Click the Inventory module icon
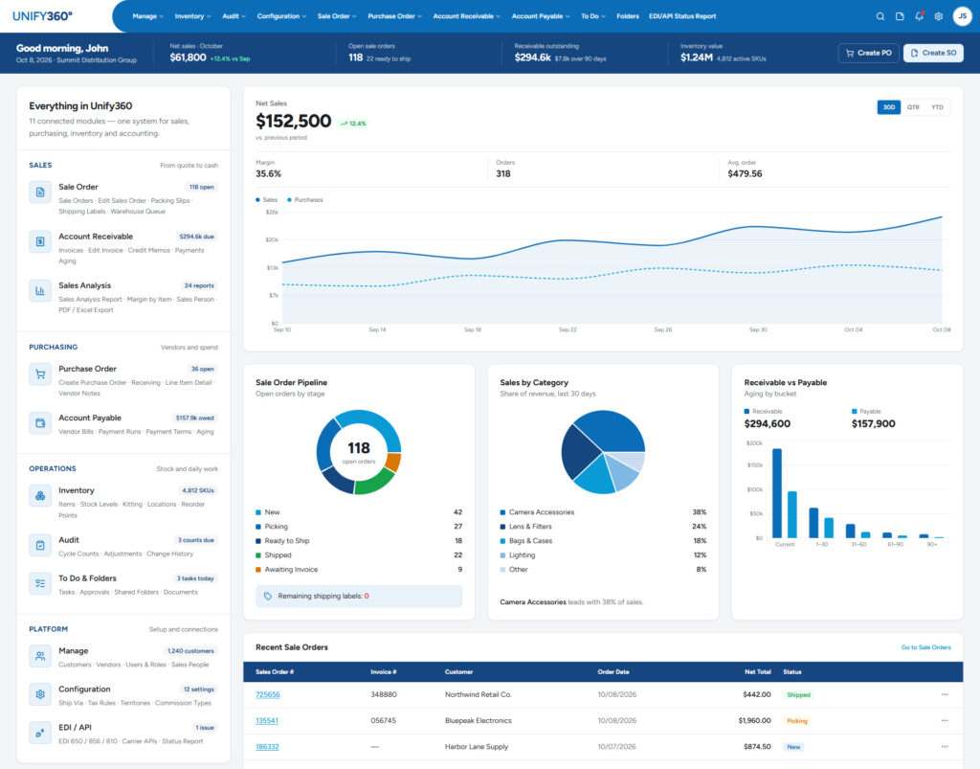 click(40, 496)
